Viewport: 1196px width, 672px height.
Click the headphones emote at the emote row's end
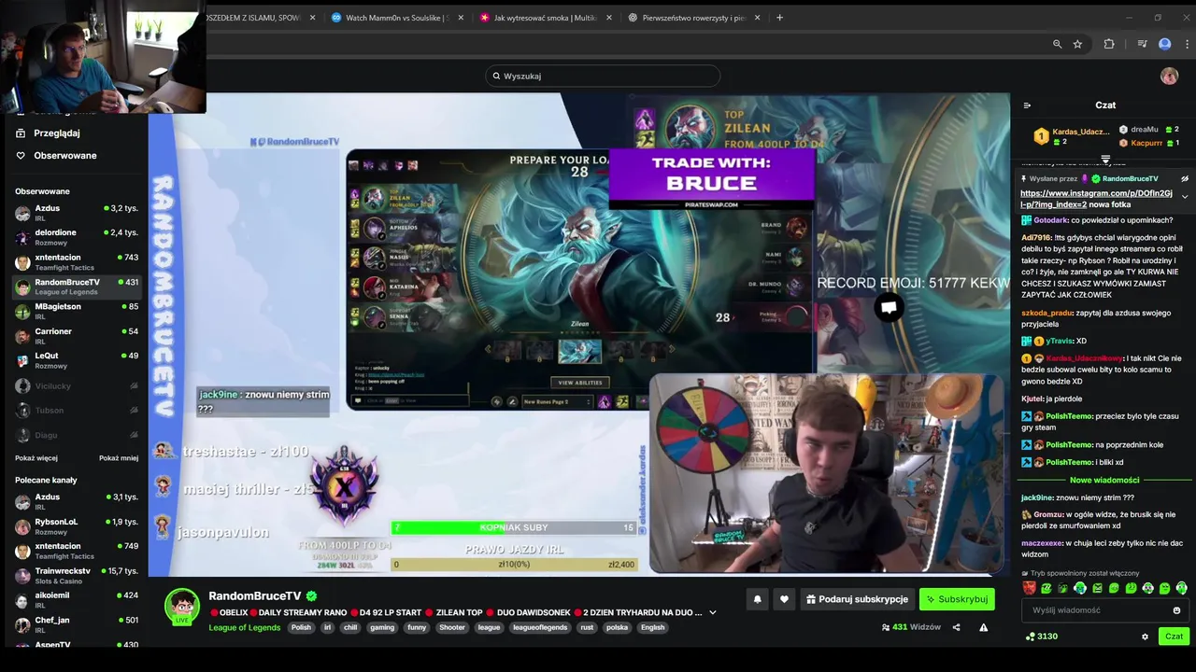1181,588
